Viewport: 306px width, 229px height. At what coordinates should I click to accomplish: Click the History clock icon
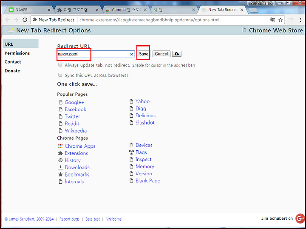point(60,160)
